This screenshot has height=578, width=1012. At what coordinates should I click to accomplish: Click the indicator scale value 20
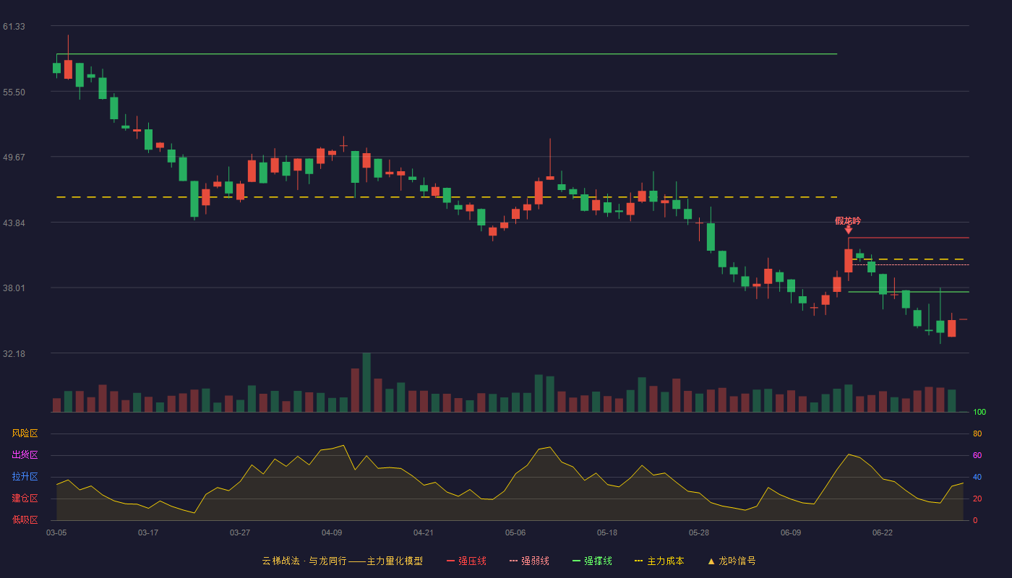tap(977, 499)
